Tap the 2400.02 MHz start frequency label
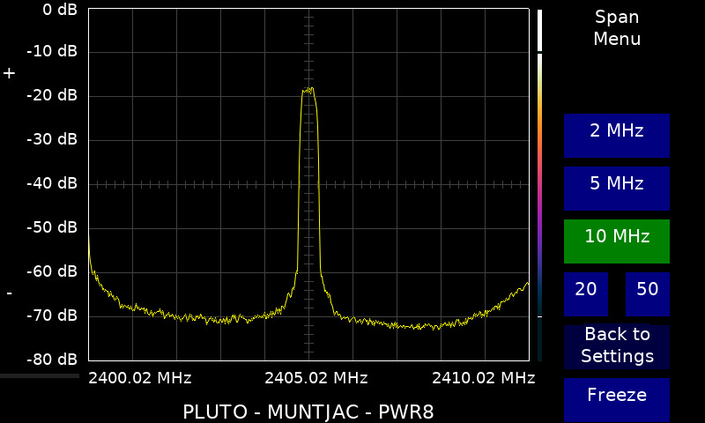Screen dimensions: 705x423 pos(140,378)
